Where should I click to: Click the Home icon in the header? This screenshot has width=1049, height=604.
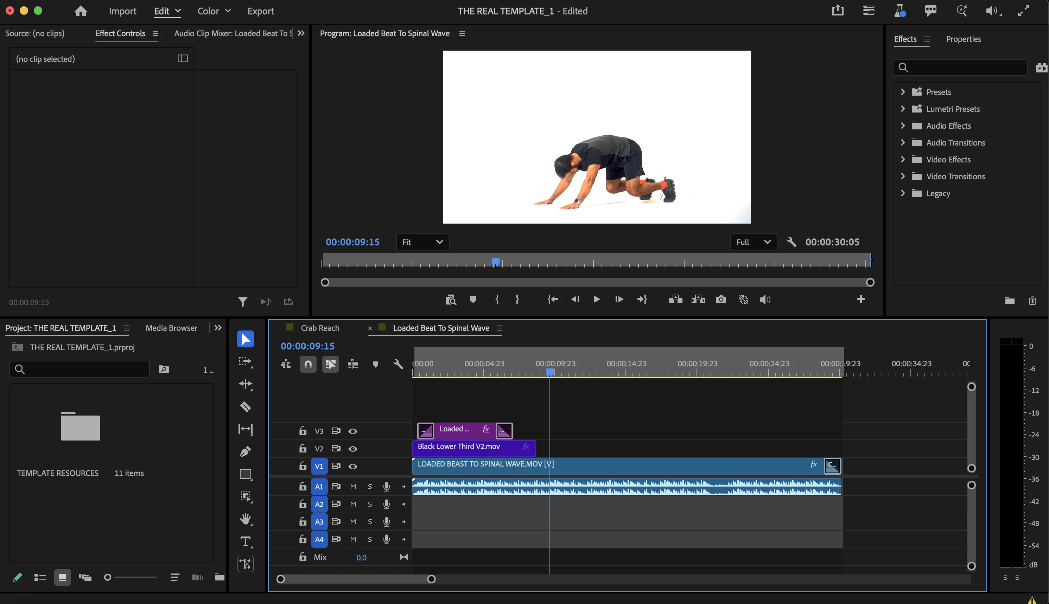pos(81,11)
